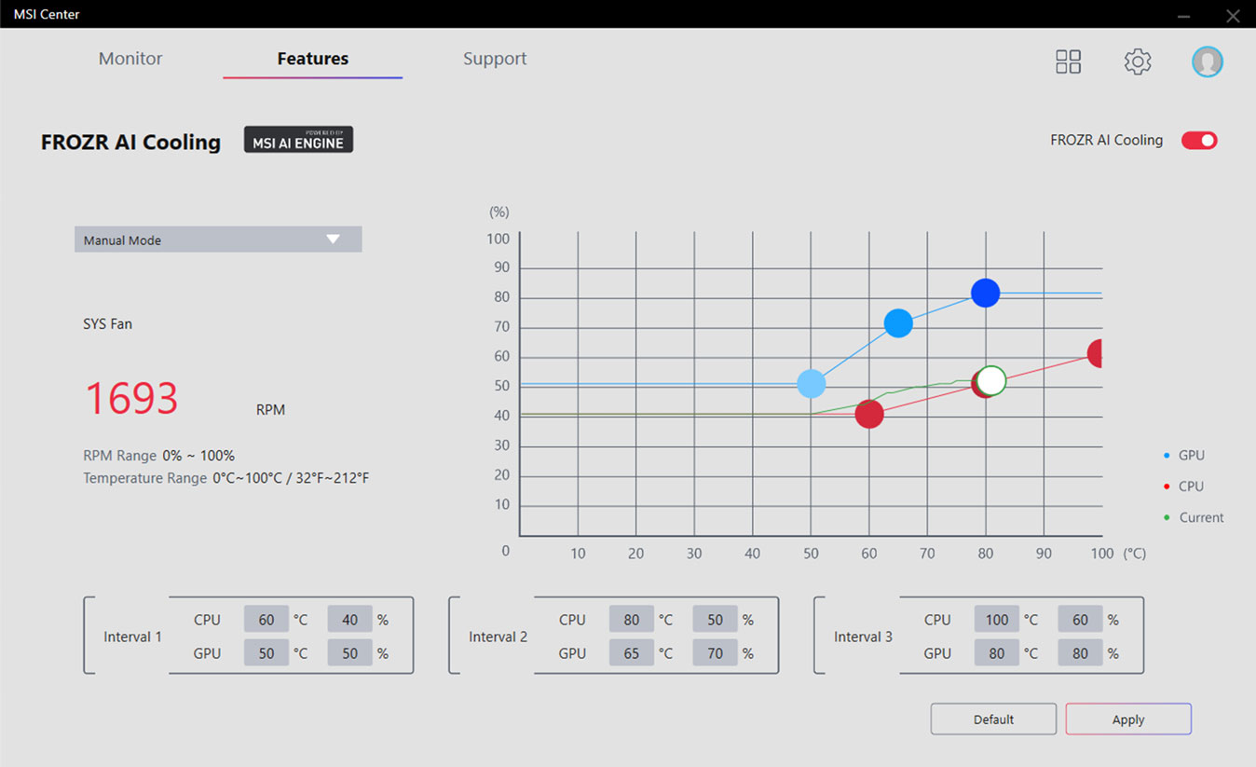Select the red CPU point at 60°C
Image resolution: width=1256 pixels, height=767 pixels.
click(868, 414)
